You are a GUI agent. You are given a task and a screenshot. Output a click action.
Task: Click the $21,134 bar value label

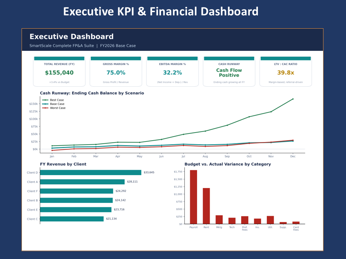pyautogui.click(x=111, y=219)
